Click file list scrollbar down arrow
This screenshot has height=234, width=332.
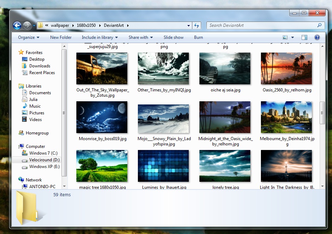(322, 186)
